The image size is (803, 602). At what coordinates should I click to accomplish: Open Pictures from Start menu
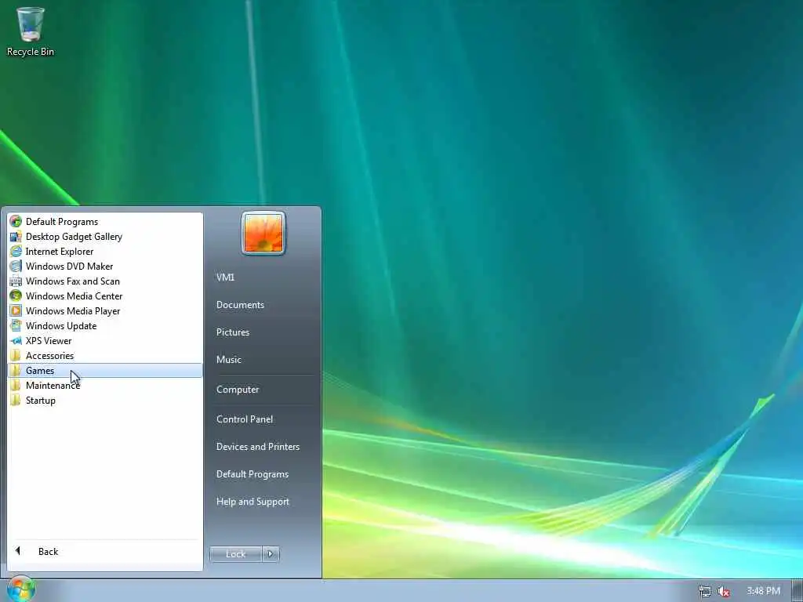[x=232, y=332]
